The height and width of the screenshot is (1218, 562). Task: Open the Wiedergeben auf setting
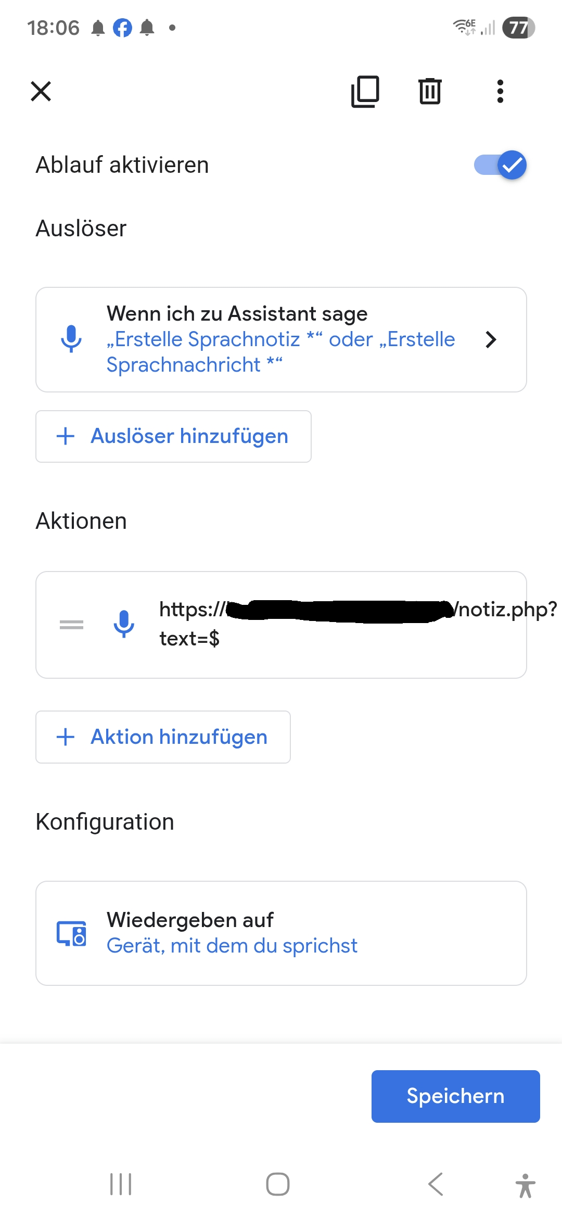[281, 933]
